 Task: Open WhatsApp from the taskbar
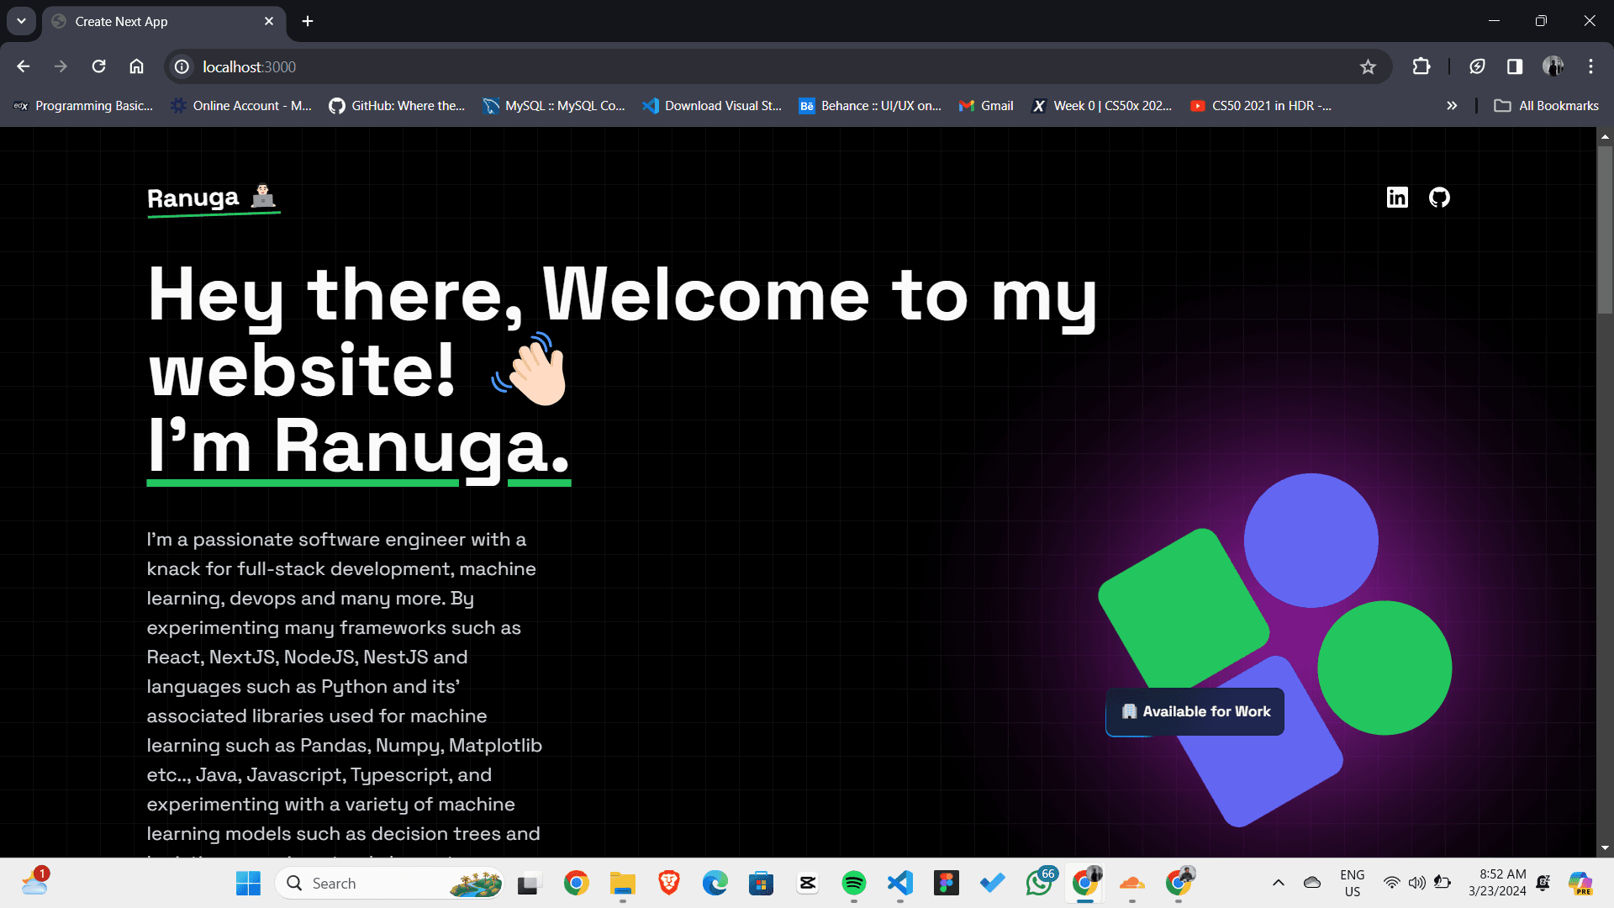(x=1039, y=883)
